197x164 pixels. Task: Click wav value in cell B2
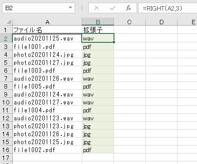click(88, 39)
